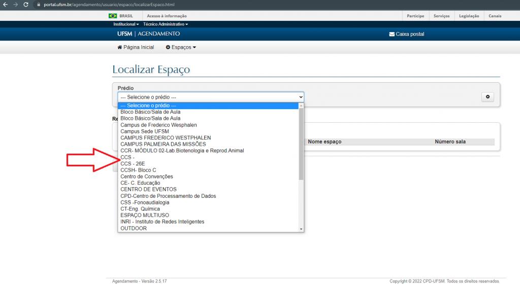Open Técnico Administrativo dropdown

(x=166, y=24)
